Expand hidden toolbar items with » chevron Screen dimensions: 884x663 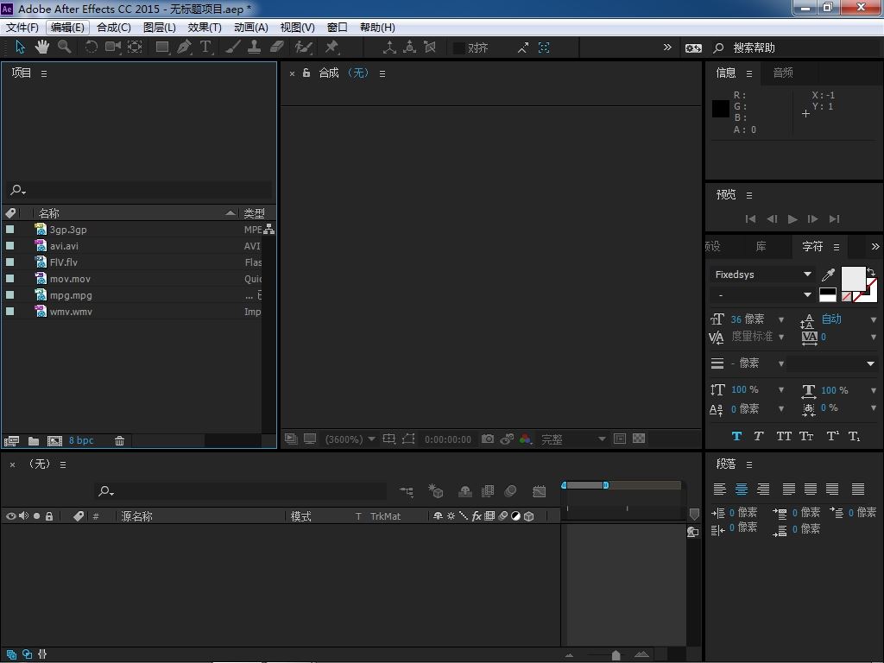[667, 47]
